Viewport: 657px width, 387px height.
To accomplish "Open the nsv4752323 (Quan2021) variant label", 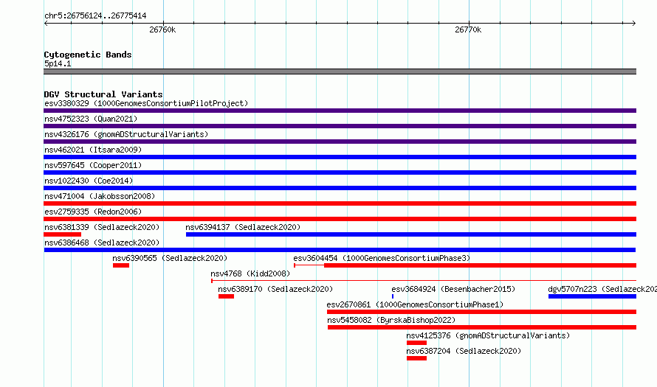I will pos(91,119).
